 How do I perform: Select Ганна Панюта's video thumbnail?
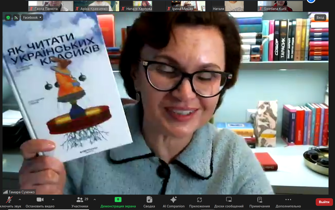[51, 6]
